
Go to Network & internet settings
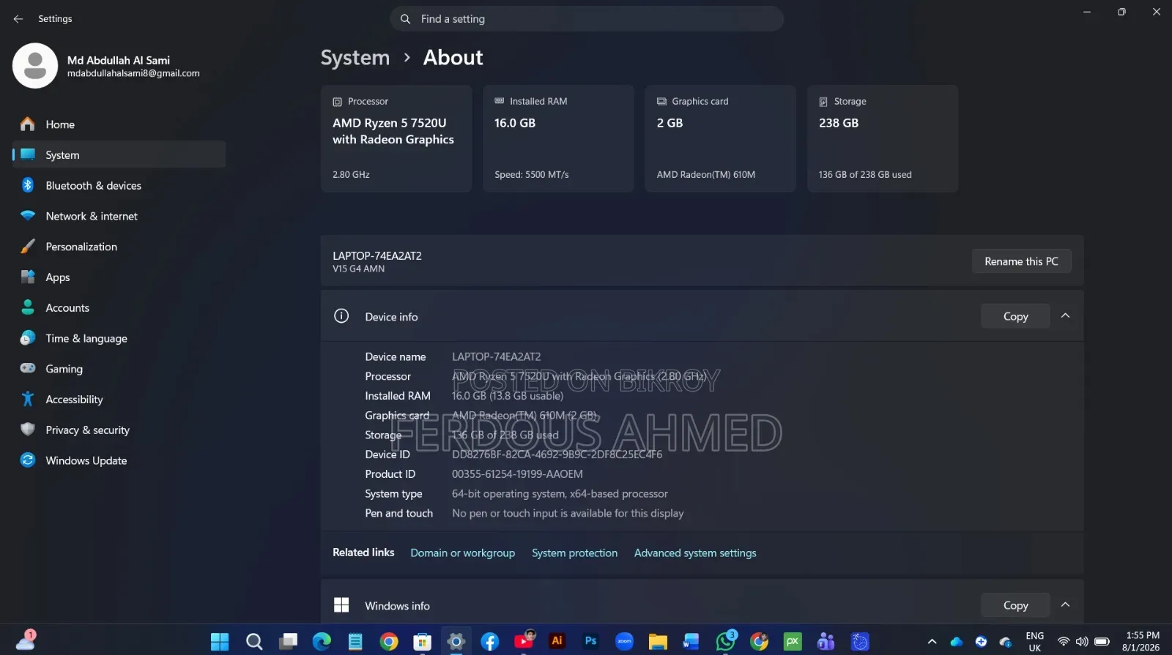click(119, 217)
